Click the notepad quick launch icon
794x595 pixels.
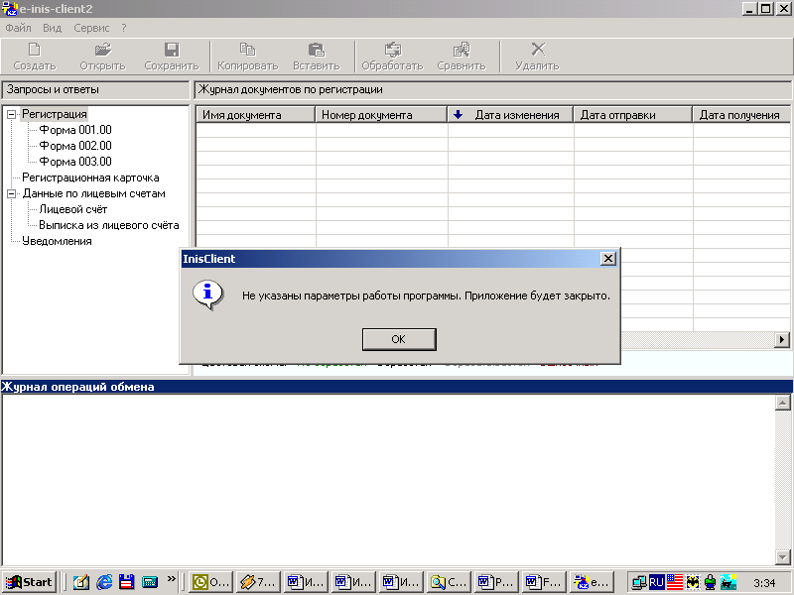click(x=81, y=582)
